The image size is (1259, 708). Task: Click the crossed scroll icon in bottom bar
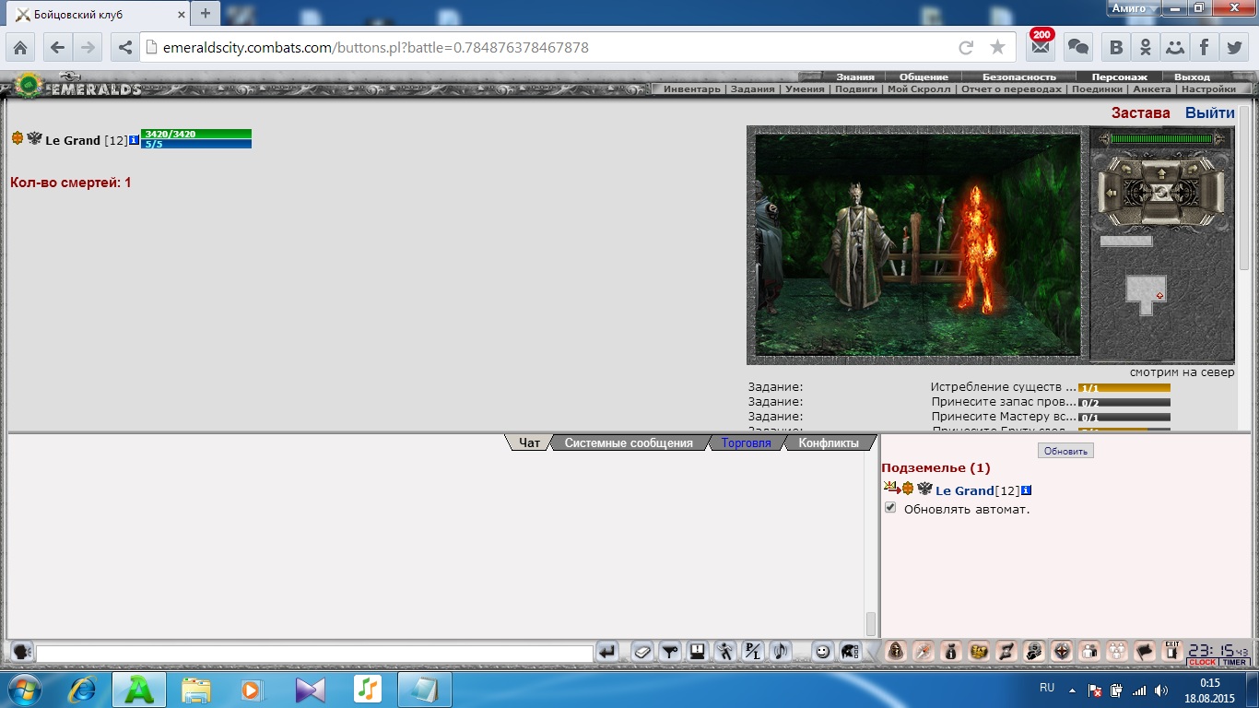[1006, 651]
